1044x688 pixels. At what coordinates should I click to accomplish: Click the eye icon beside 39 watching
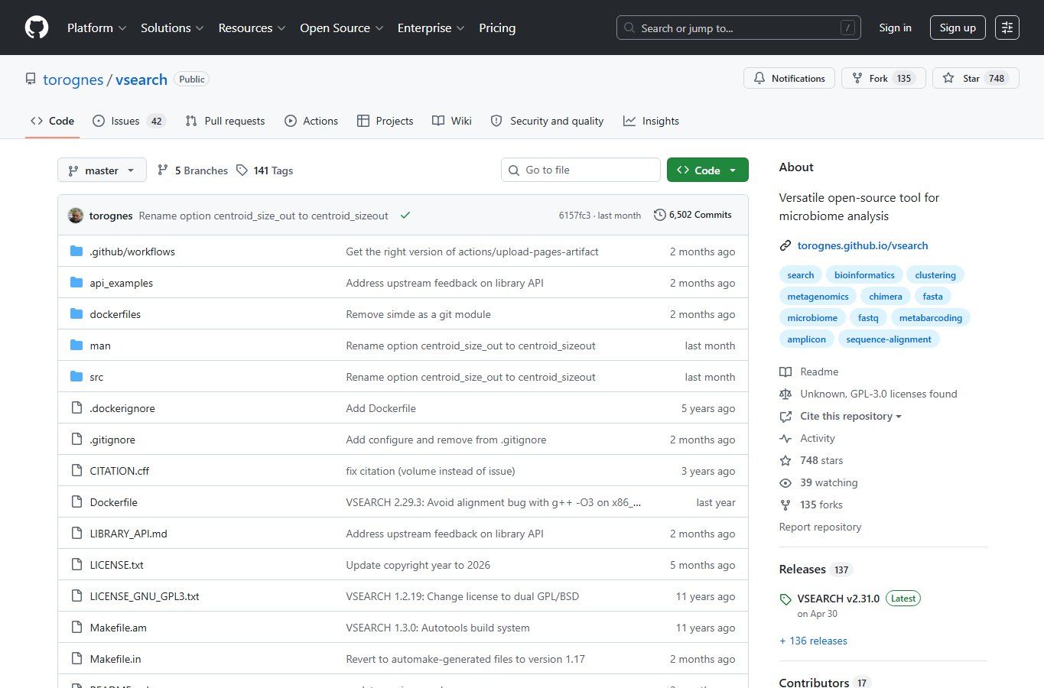[785, 483]
